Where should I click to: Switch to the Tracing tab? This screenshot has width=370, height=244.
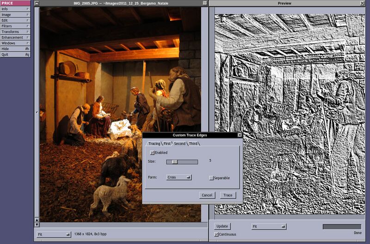(x=154, y=144)
